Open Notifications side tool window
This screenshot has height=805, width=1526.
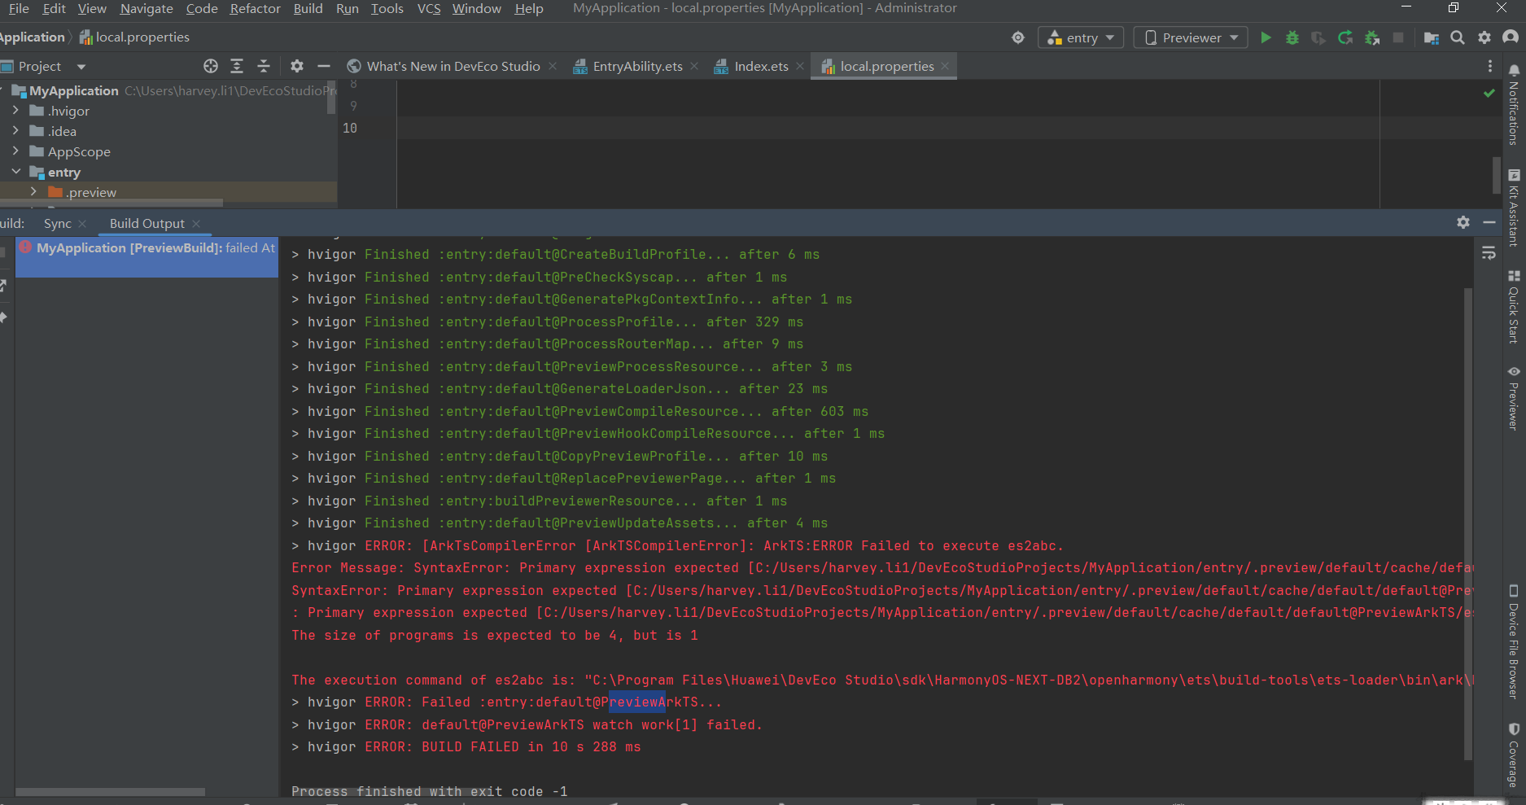1514,104
